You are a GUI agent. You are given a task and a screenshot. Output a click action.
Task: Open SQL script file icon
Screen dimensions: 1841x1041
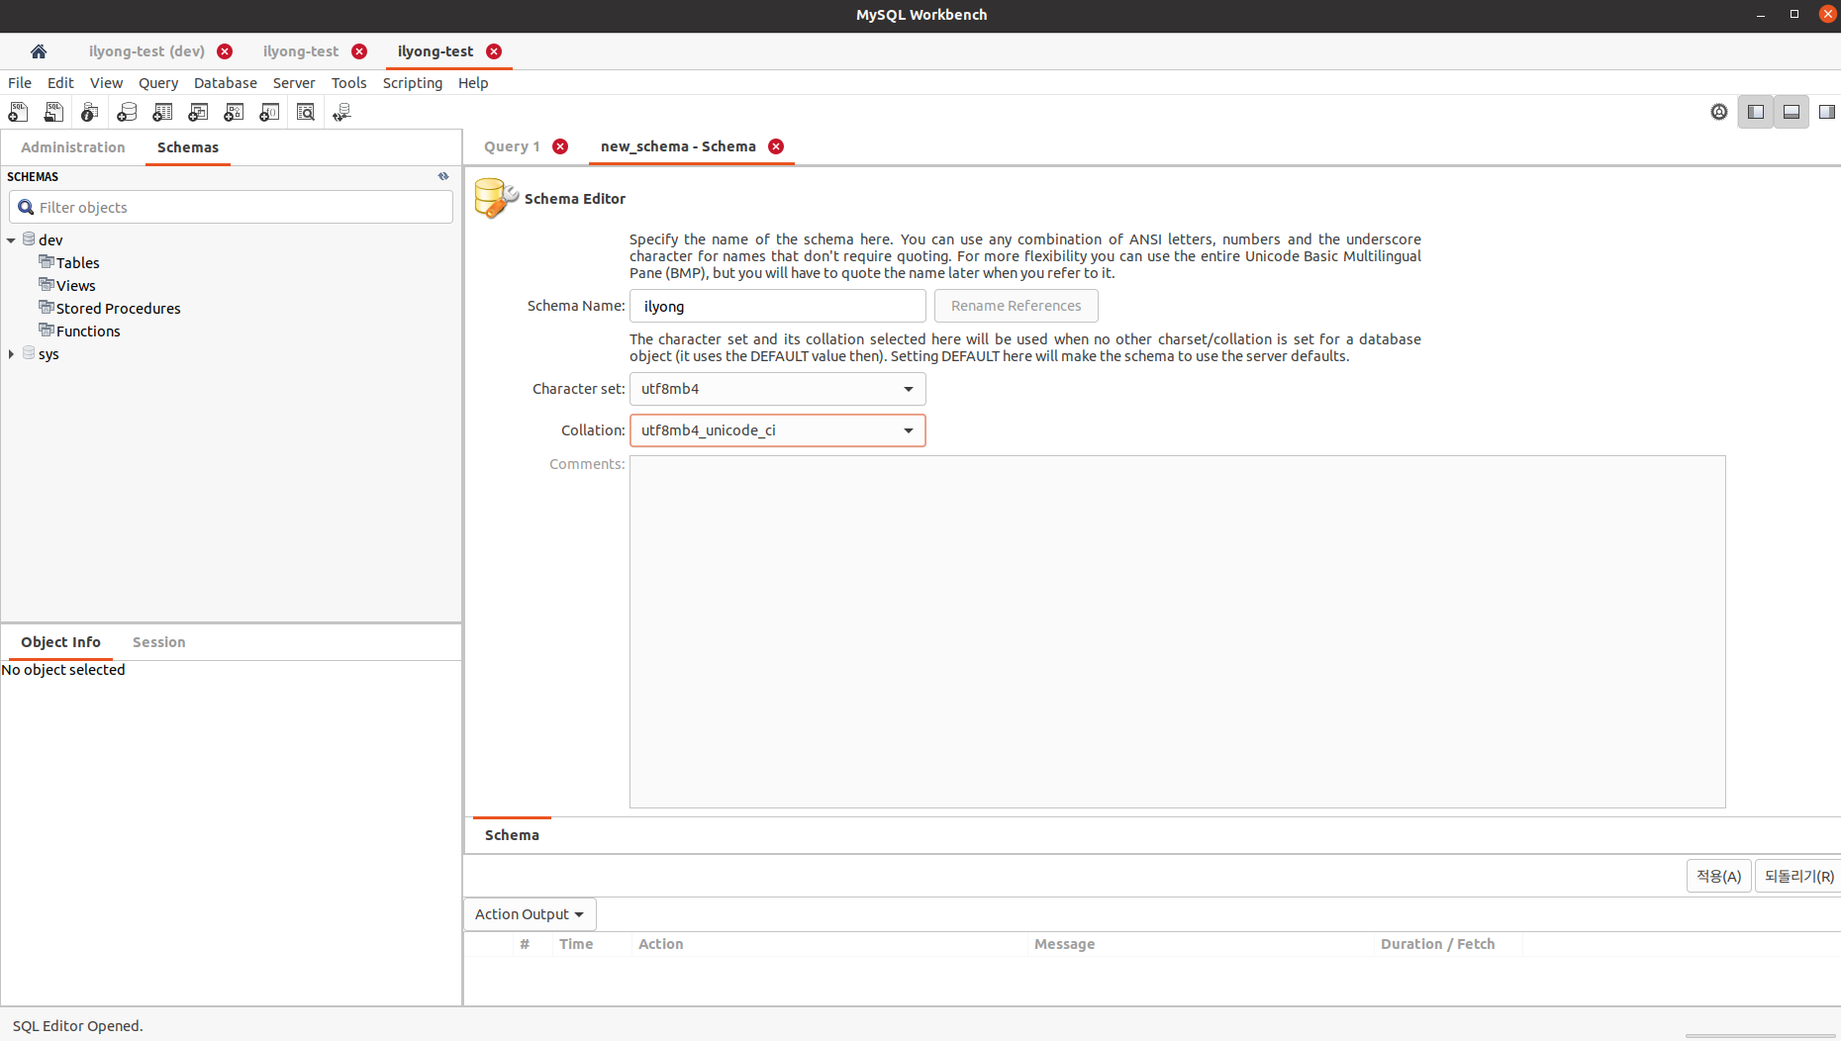53,113
